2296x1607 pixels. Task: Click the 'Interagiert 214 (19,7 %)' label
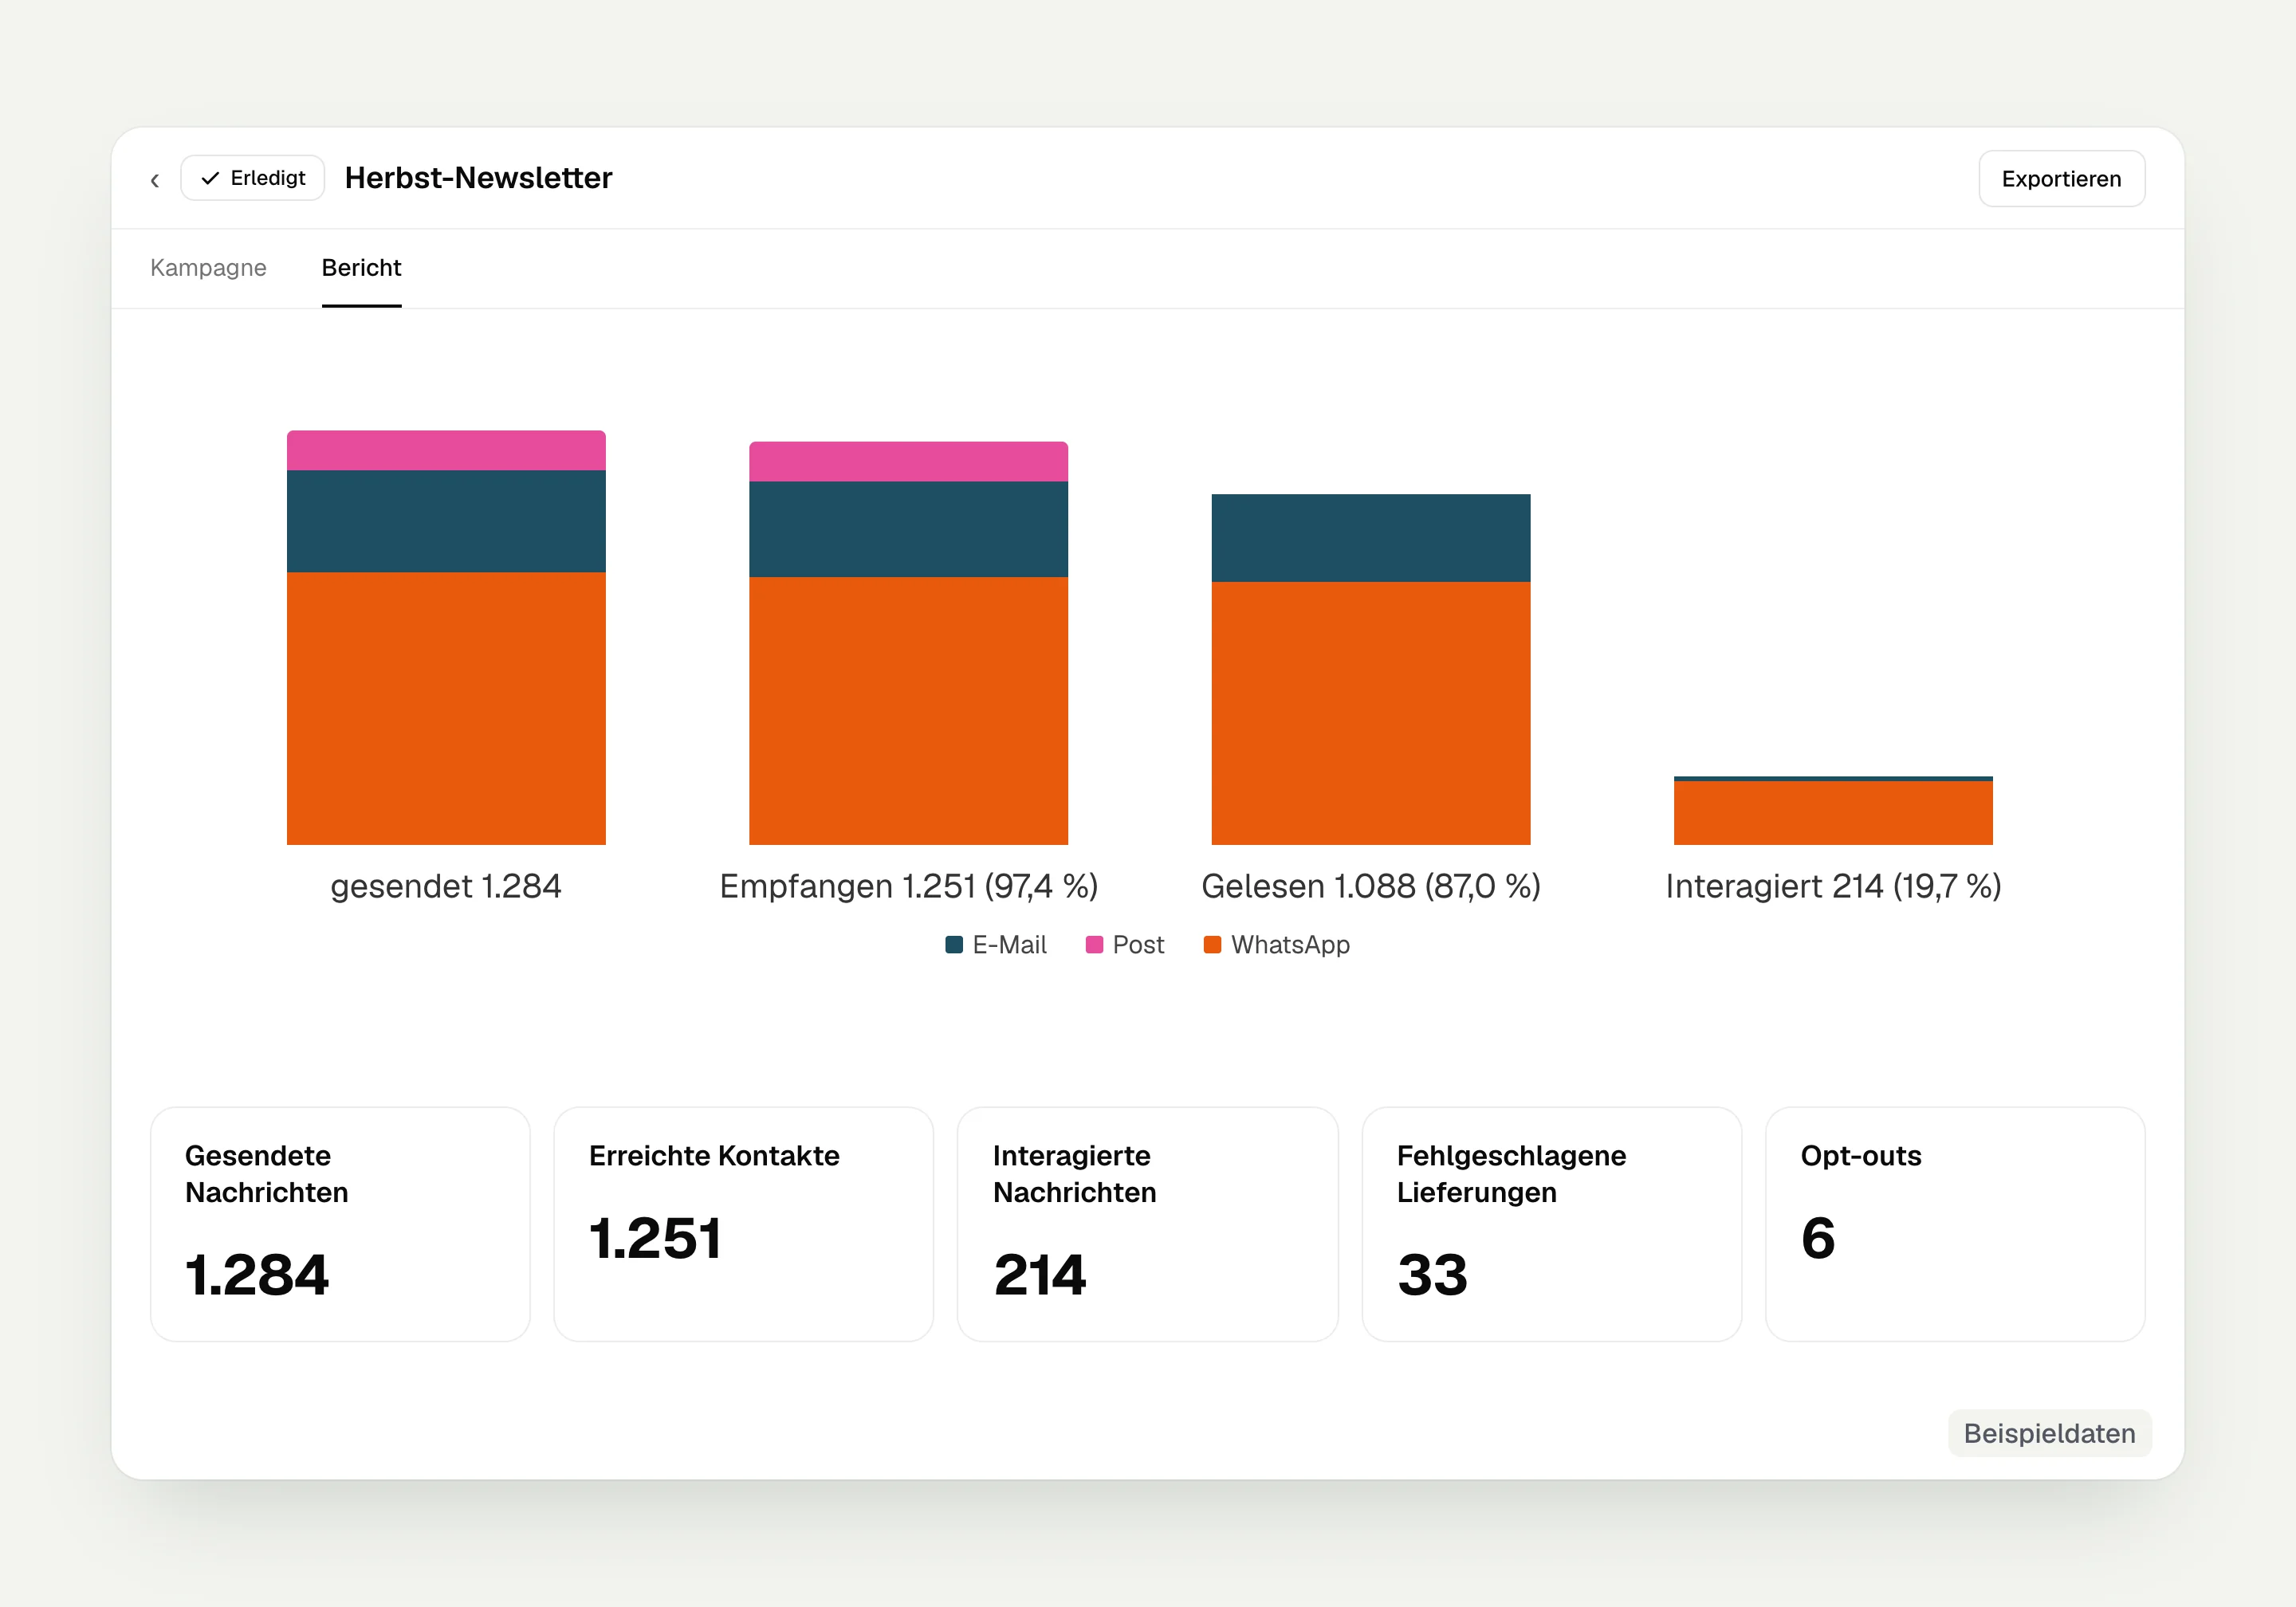tap(1832, 886)
